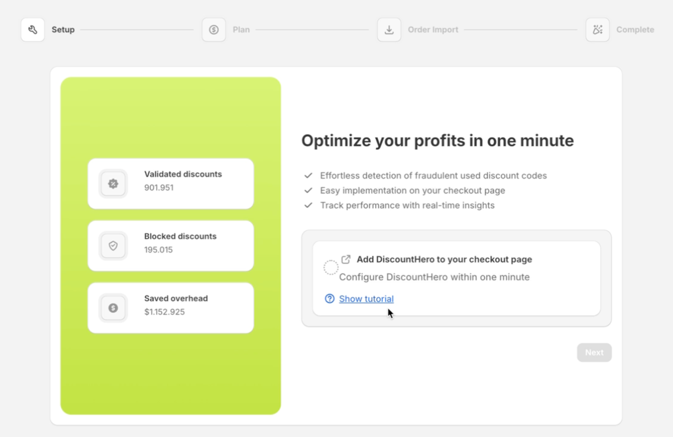Image resolution: width=673 pixels, height=437 pixels.
Task: Click Add DiscountHero to your checkout page
Action: point(444,259)
